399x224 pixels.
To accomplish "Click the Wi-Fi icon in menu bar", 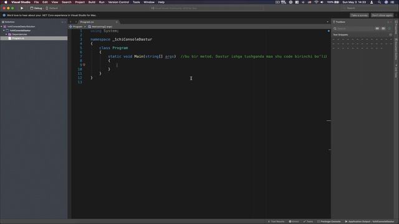I will point(316,2).
